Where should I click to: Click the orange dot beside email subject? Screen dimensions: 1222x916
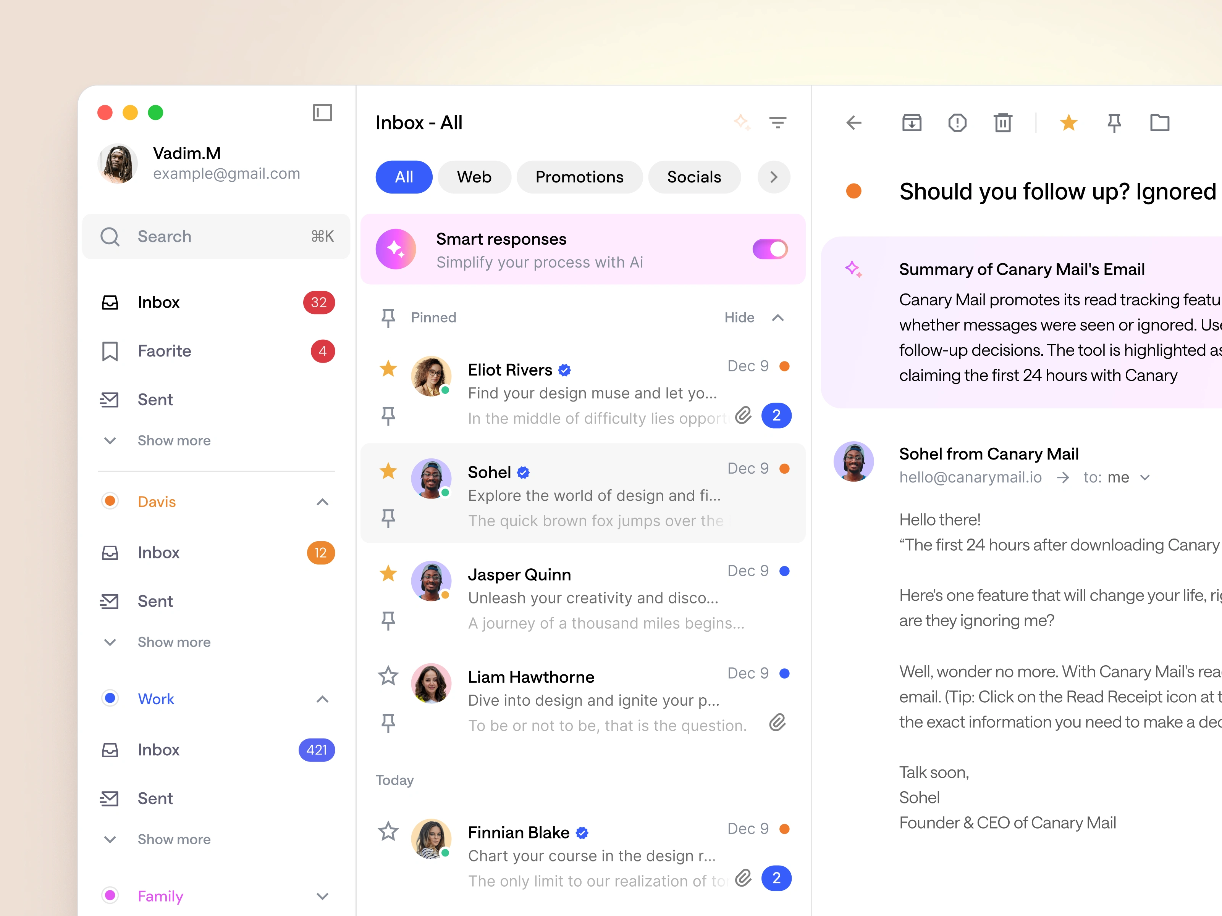click(853, 192)
